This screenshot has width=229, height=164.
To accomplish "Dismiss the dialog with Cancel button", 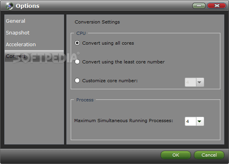I will coord(209,155).
